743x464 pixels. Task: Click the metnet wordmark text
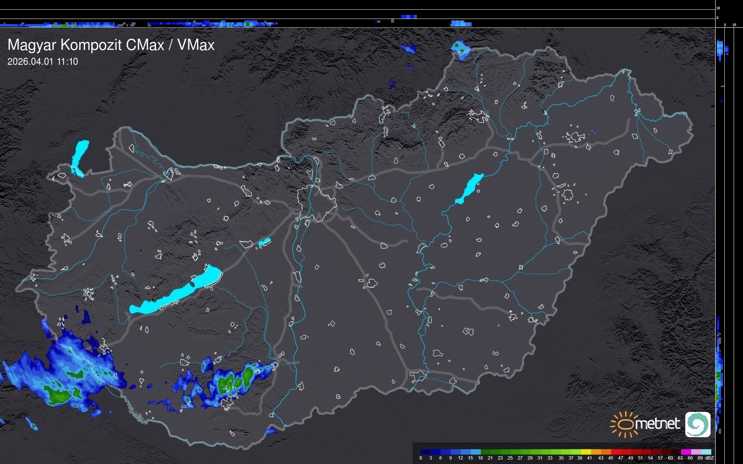click(x=657, y=424)
